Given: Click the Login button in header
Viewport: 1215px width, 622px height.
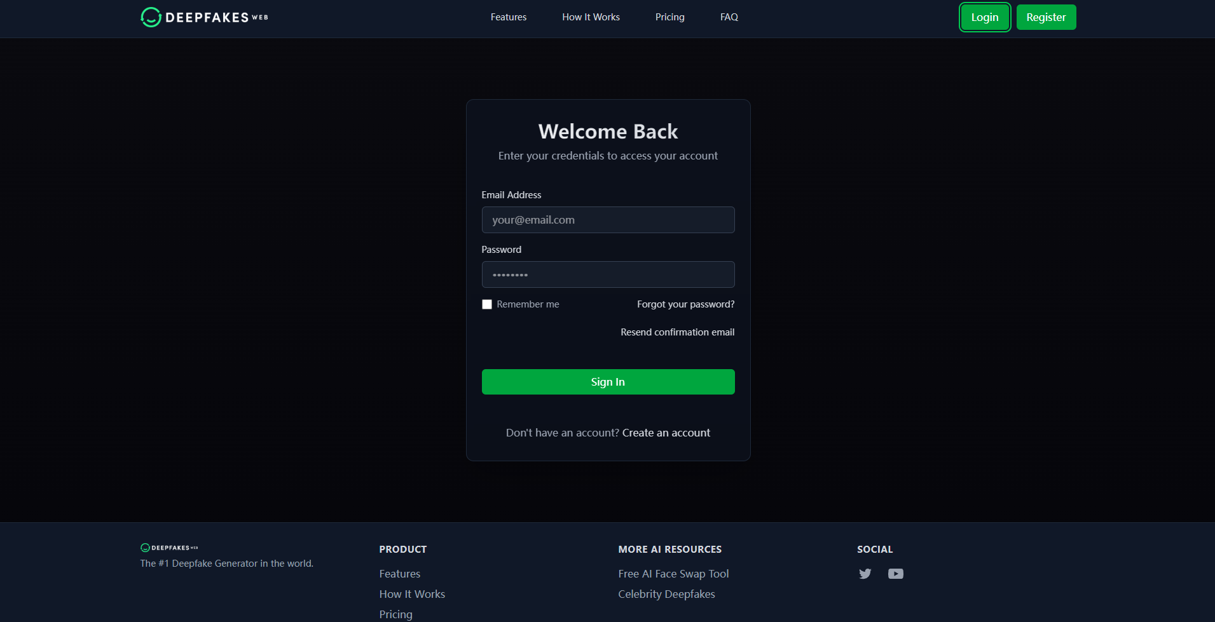Looking at the screenshot, I should click(x=984, y=17).
